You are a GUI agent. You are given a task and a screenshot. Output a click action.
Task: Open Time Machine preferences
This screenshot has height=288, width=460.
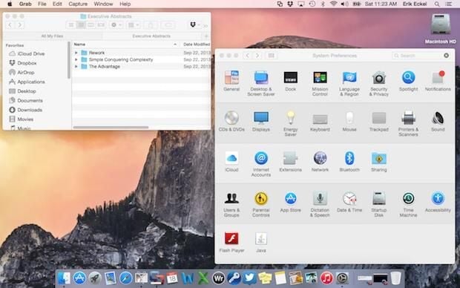408,204
